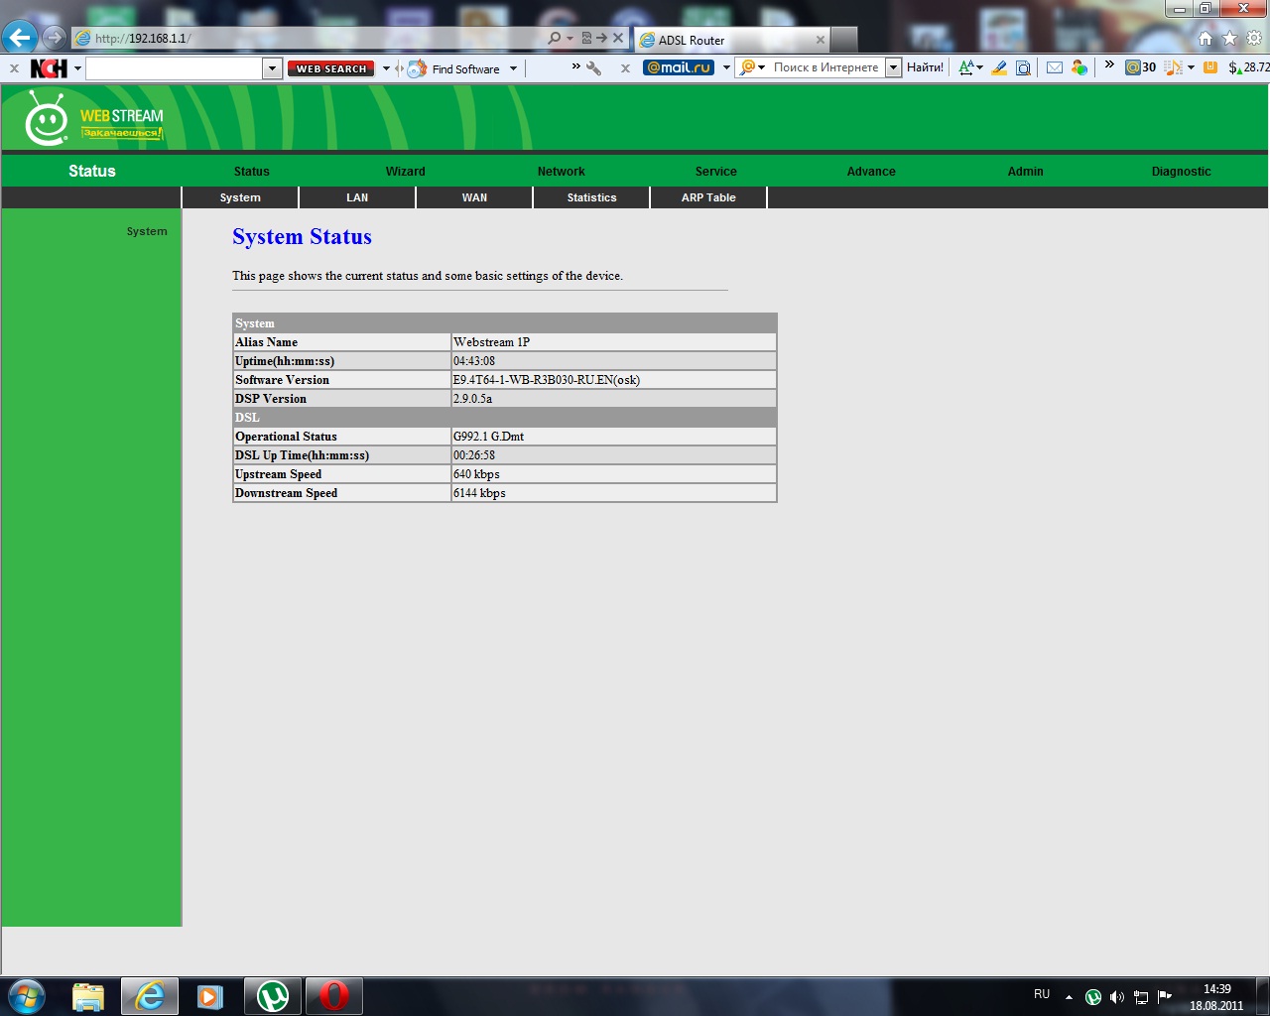The height and width of the screenshot is (1016, 1270).
Task: Open the Web Search dropdown arrow
Action: (x=386, y=68)
